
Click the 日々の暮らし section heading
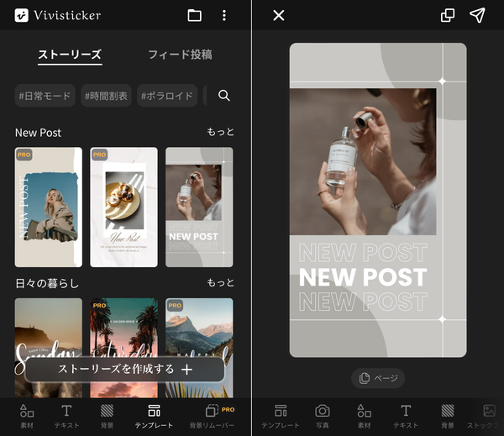pos(47,284)
